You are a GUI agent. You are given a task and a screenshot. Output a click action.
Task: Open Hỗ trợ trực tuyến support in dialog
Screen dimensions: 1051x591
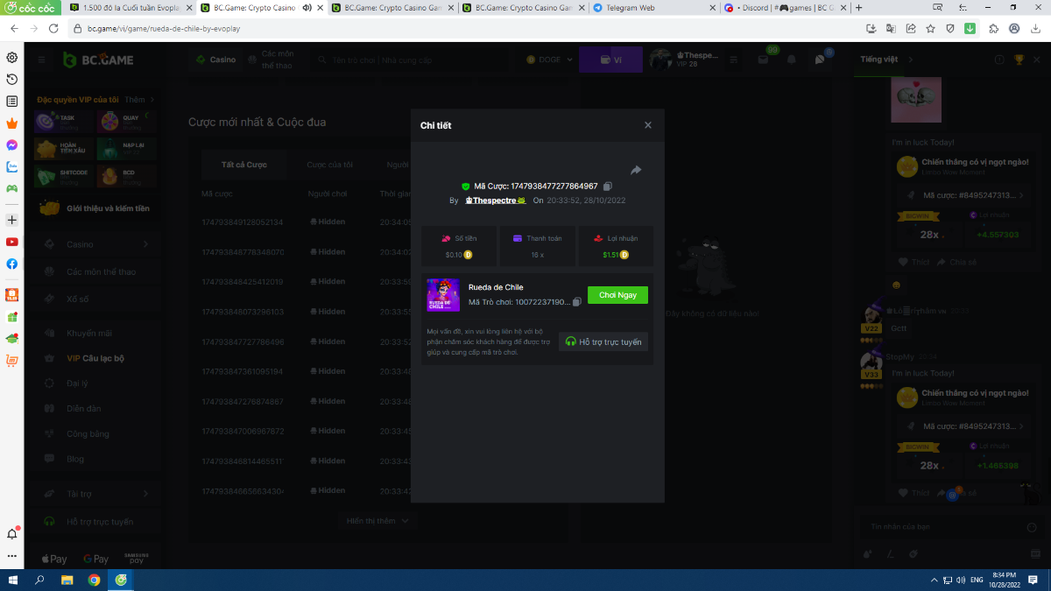(x=603, y=341)
